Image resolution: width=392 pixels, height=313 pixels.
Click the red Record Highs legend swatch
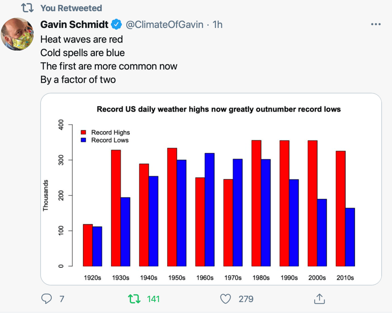(x=83, y=132)
